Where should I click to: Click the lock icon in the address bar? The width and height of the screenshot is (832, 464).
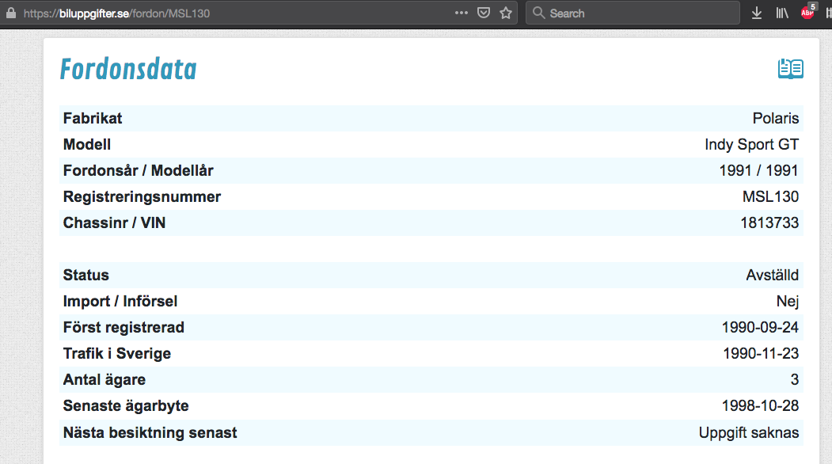coord(10,13)
